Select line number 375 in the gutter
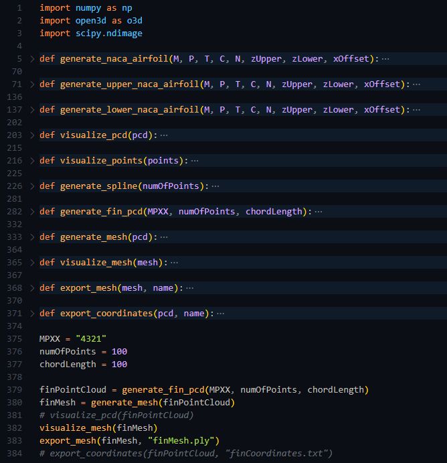 click(14, 339)
